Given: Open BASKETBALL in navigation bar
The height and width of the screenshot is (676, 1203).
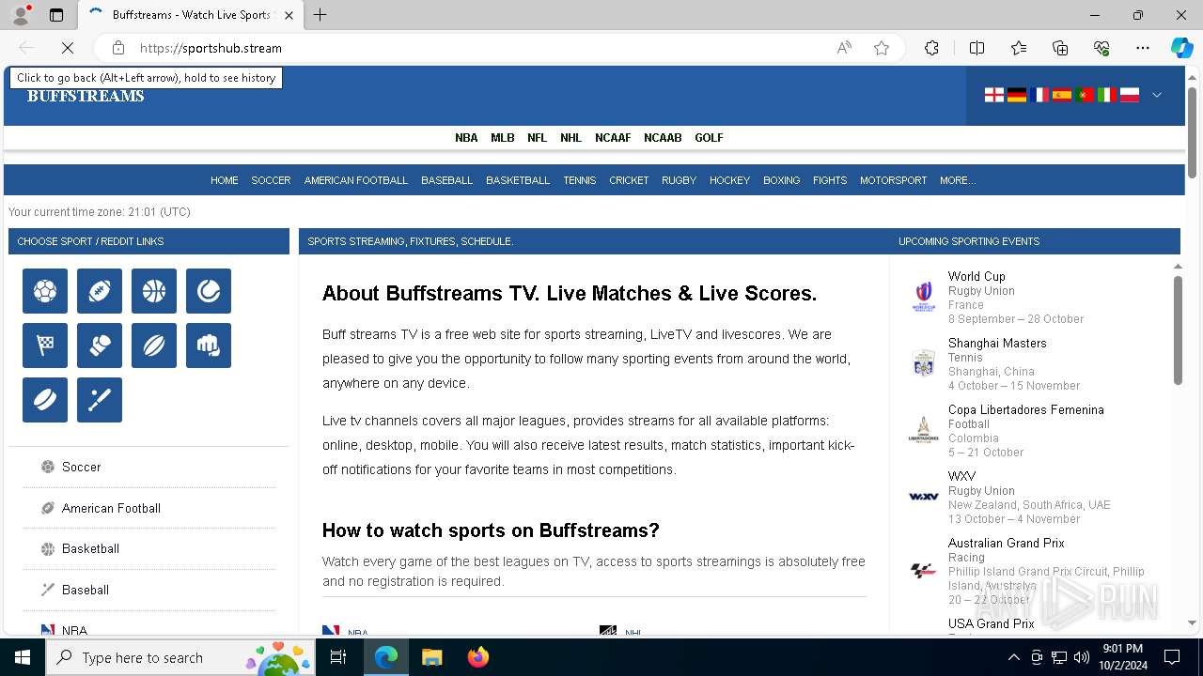Looking at the screenshot, I should point(518,180).
